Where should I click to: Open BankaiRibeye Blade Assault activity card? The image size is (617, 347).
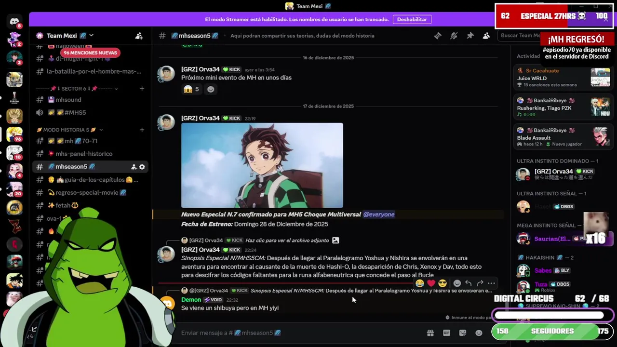click(x=563, y=137)
